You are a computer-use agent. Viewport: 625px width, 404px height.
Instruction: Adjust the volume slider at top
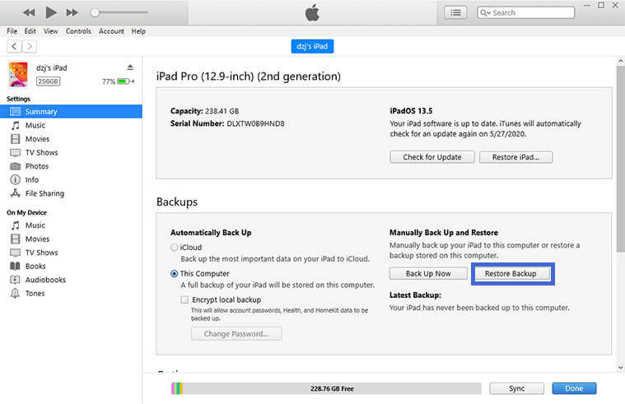pyautogui.click(x=119, y=12)
